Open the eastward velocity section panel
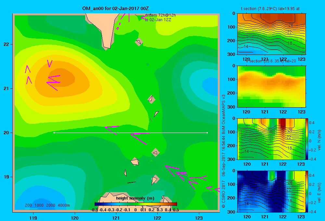The height and width of the screenshot is (221, 325). tap(271, 191)
